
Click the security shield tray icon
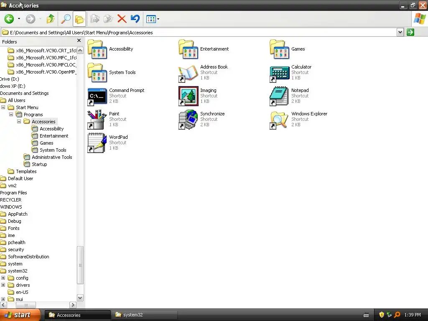click(x=382, y=315)
